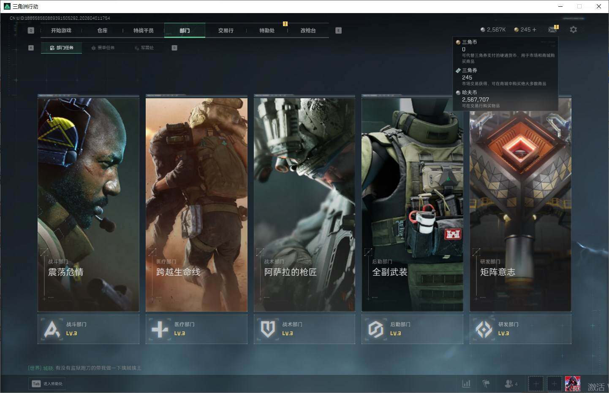
Task: Click the statistics bar chart icon
Action: coord(466,384)
